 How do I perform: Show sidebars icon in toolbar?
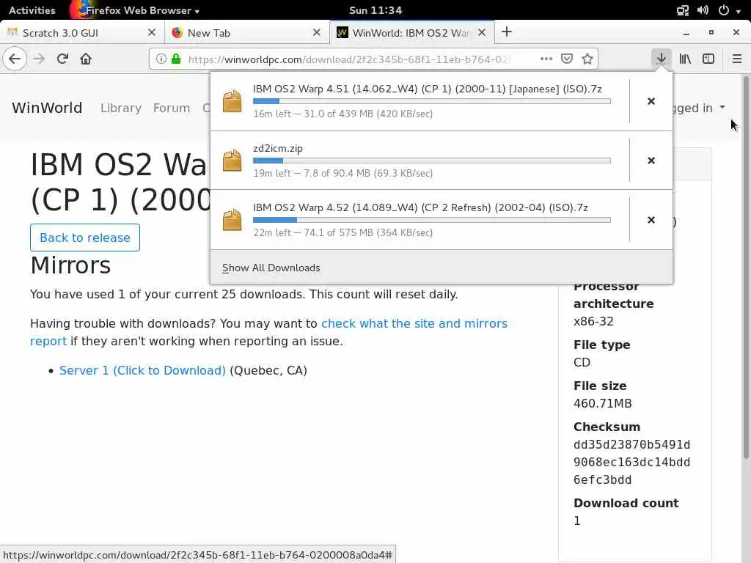(x=708, y=59)
